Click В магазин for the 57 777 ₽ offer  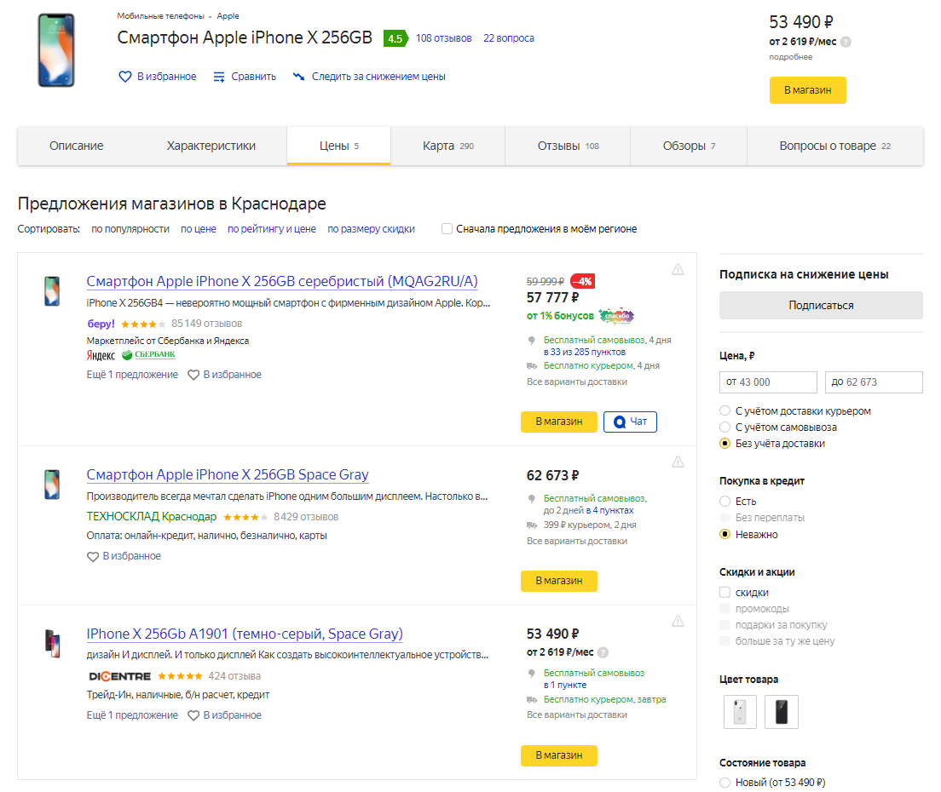point(559,422)
